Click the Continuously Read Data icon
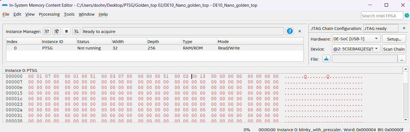 [x=57, y=31]
